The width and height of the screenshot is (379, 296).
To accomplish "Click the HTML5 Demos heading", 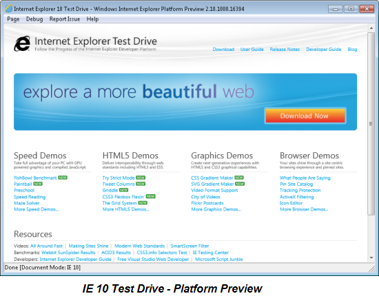I will click(130, 156).
